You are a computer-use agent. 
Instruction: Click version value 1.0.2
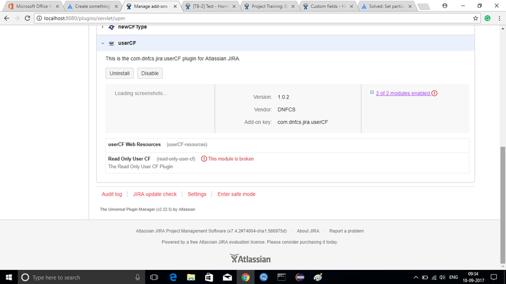283,97
